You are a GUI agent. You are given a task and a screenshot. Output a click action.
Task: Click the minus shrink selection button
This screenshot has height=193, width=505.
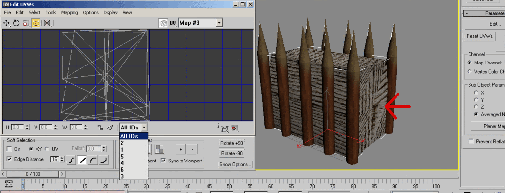pyautogui.click(x=192, y=150)
